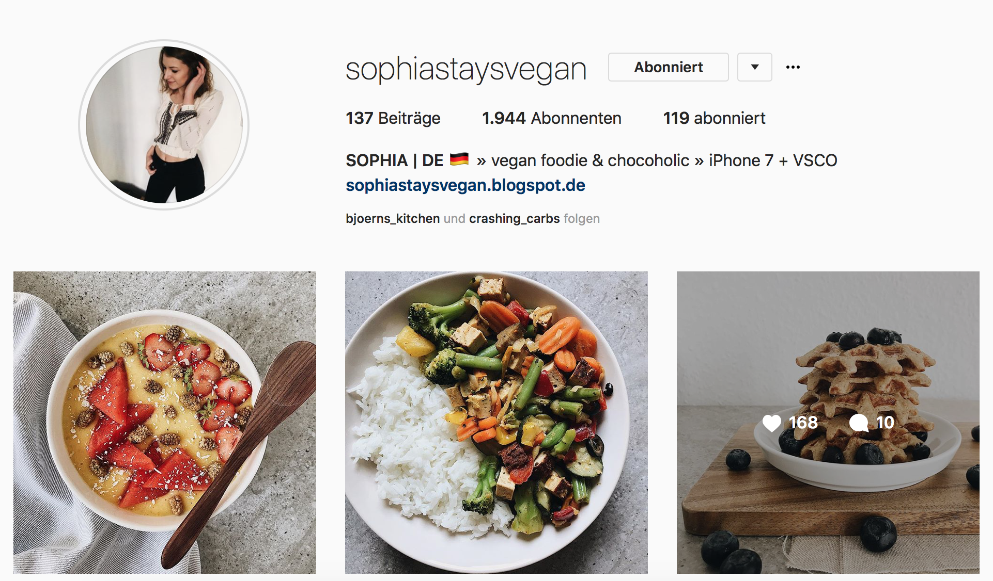Click the SOPHIA | DE bio name text
This screenshot has width=993, height=581.
tap(395, 160)
